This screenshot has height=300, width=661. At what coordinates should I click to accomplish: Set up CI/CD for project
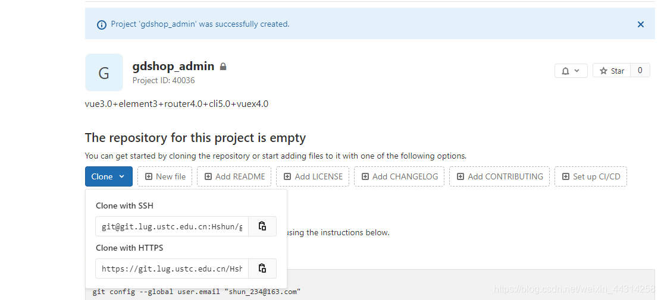pos(591,176)
